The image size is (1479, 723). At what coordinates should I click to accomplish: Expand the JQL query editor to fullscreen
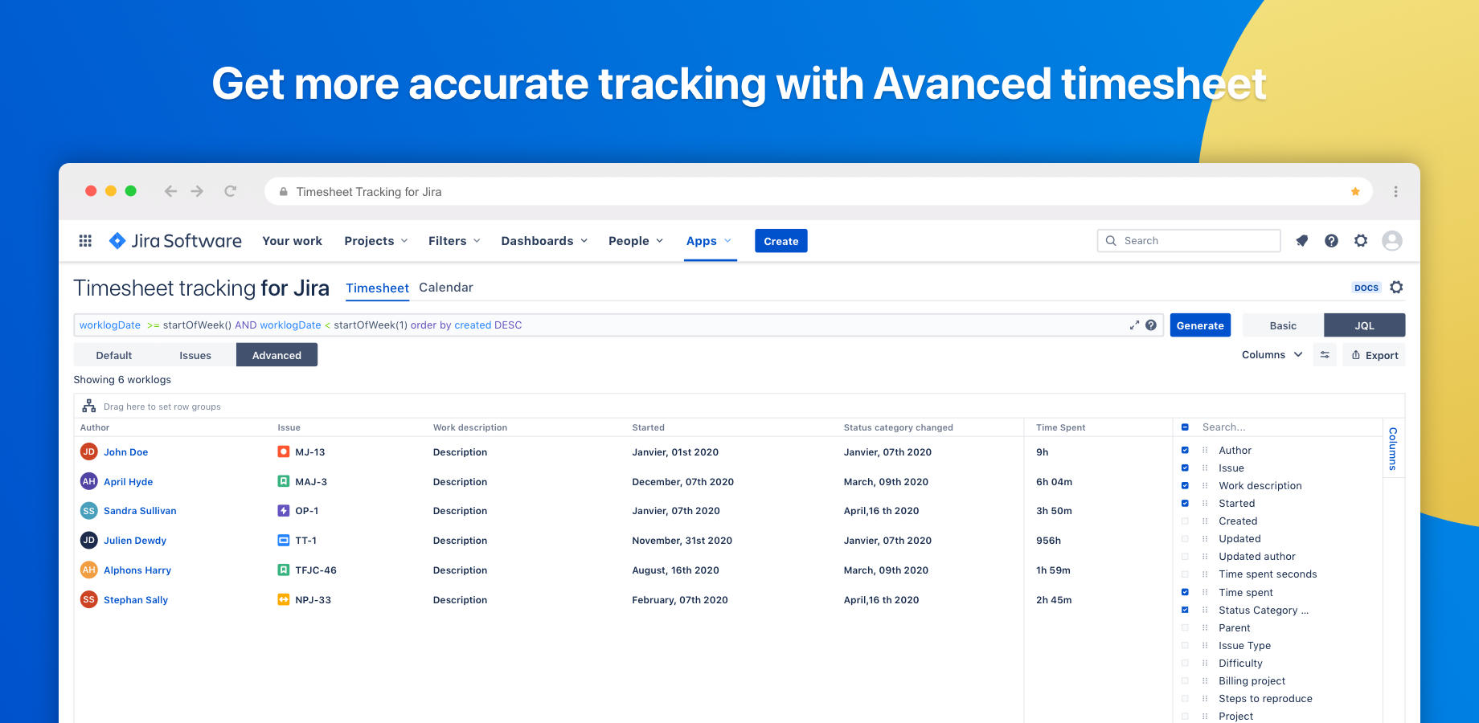coord(1134,325)
